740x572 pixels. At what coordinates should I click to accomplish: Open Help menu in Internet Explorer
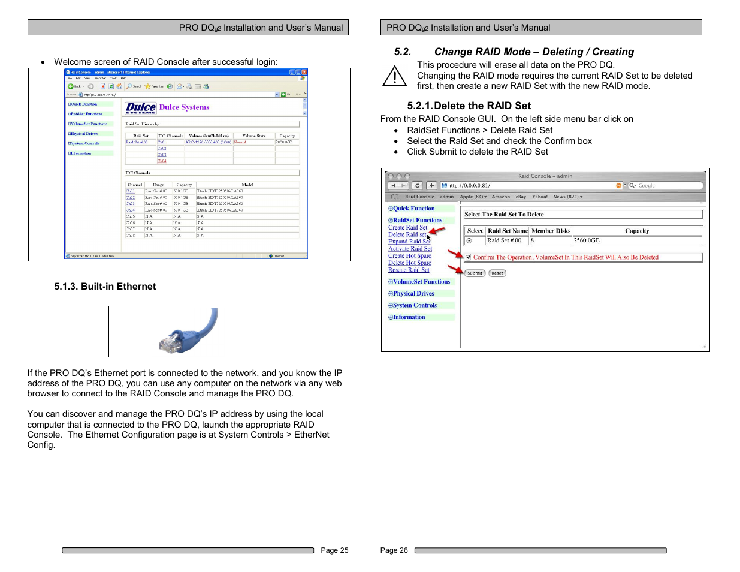pos(123,78)
